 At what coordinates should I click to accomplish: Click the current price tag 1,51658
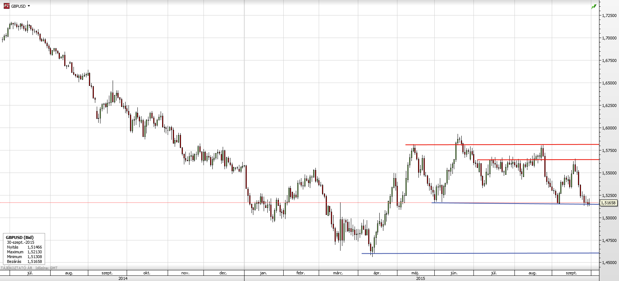(x=608, y=203)
